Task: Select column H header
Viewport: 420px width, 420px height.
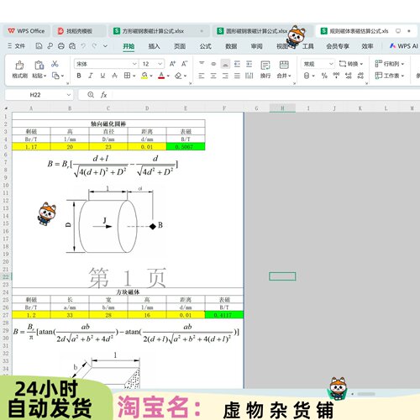Action: pyautogui.click(x=282, y=108)
